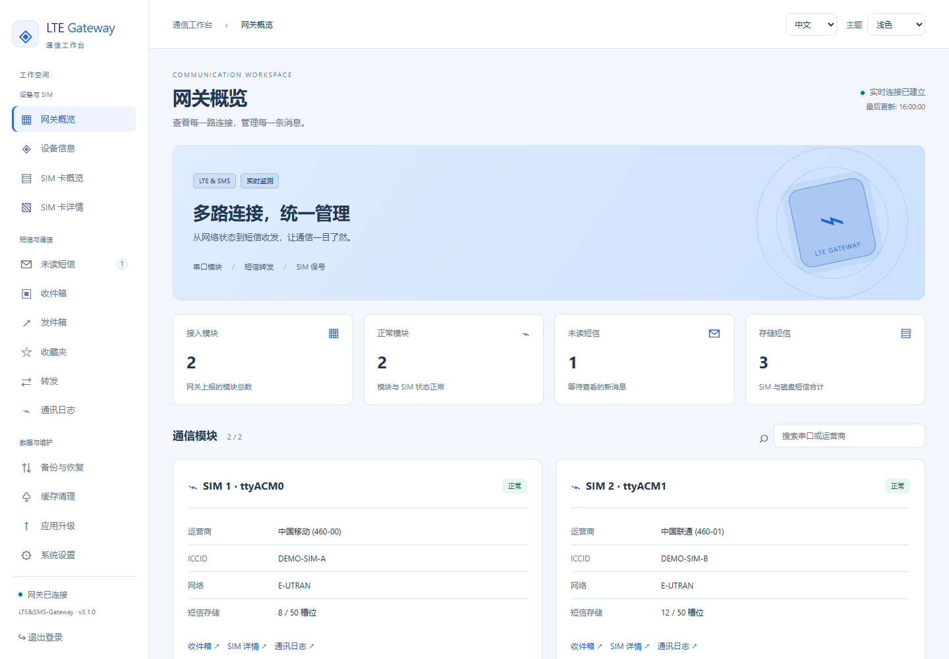Click the 搜索串口或运营商 search field
This screenshot has width=949, height=659.
tap(849, 436)
